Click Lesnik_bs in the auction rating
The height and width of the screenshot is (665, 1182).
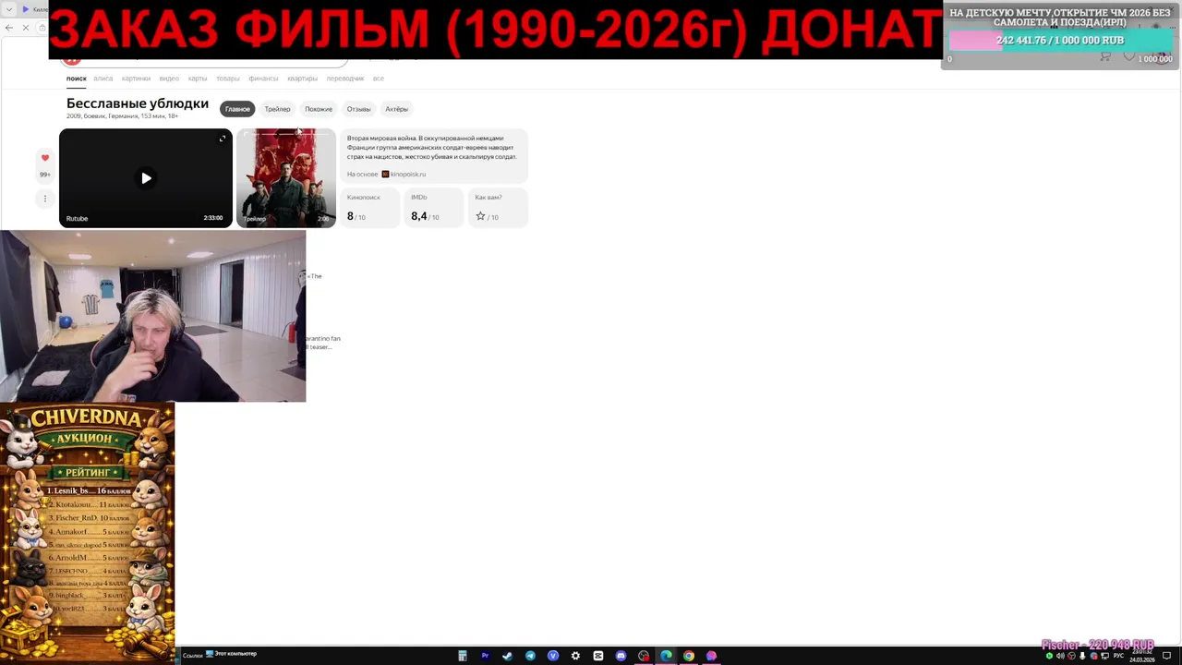pos(73,491)
